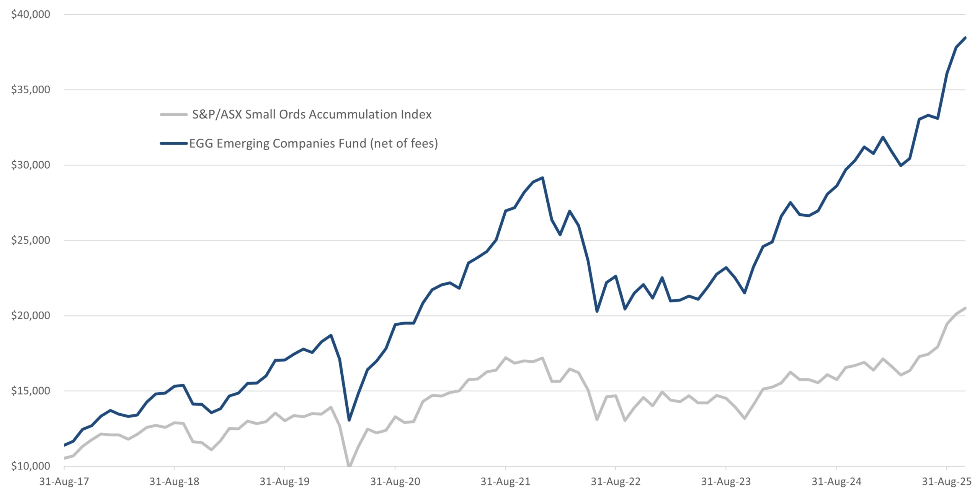This screenshot has width=980, height=497.
Task: Click the $20,000 y-axis label
Action: (31, 315)
